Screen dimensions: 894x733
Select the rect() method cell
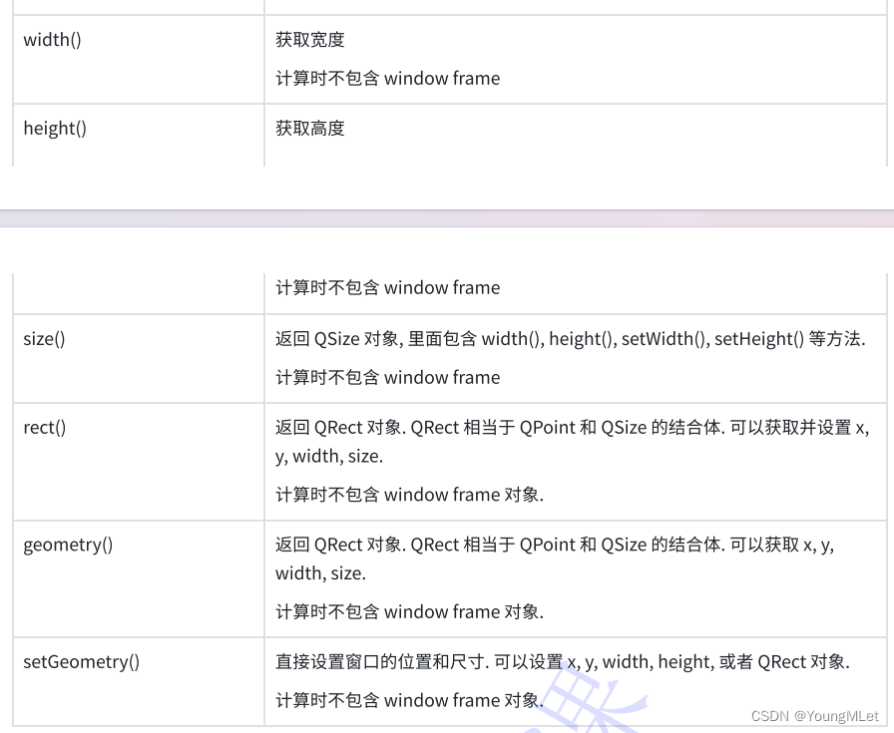coord(139,461)
